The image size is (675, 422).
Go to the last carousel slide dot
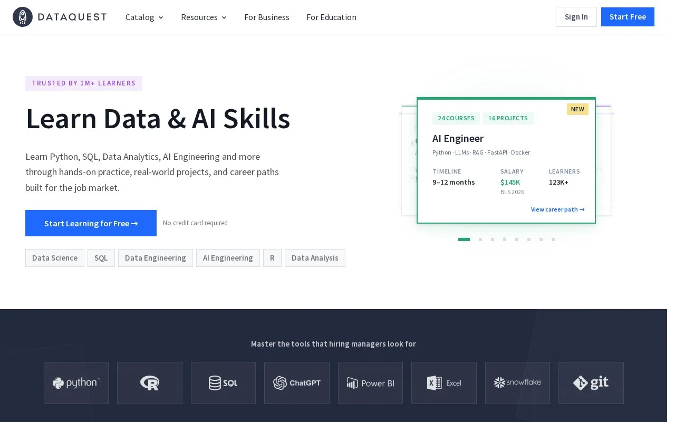[x=553, y=239]
